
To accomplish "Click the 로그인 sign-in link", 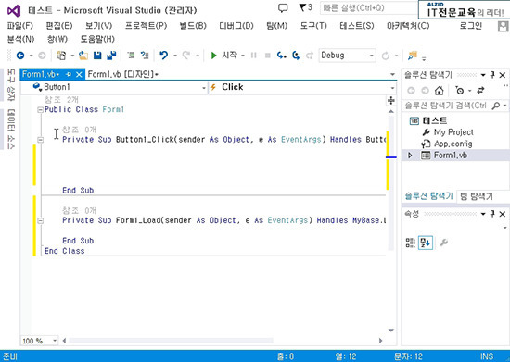I will click(470, 26).
